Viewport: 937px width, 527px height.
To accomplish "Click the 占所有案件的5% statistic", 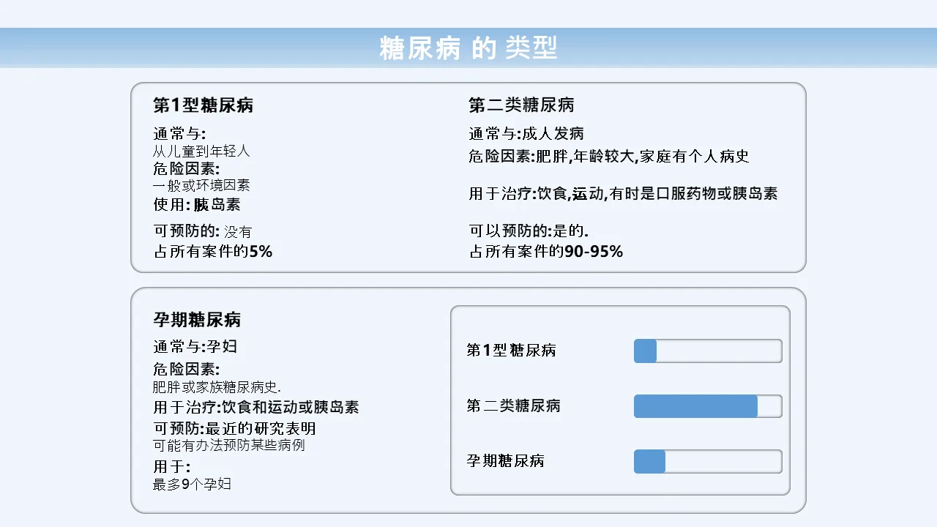I will [212, 251].
